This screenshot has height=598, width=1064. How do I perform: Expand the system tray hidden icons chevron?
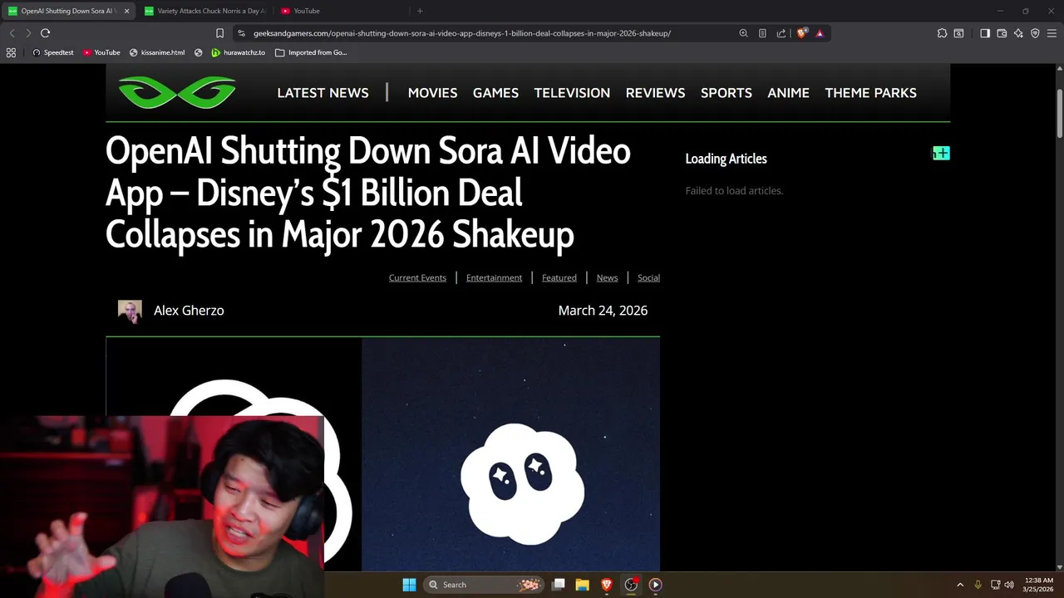960,585
